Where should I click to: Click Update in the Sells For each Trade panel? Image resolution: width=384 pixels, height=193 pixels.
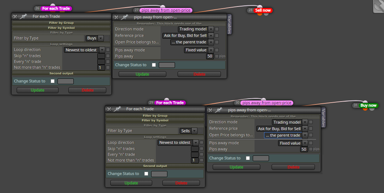(x=131, y=183)
